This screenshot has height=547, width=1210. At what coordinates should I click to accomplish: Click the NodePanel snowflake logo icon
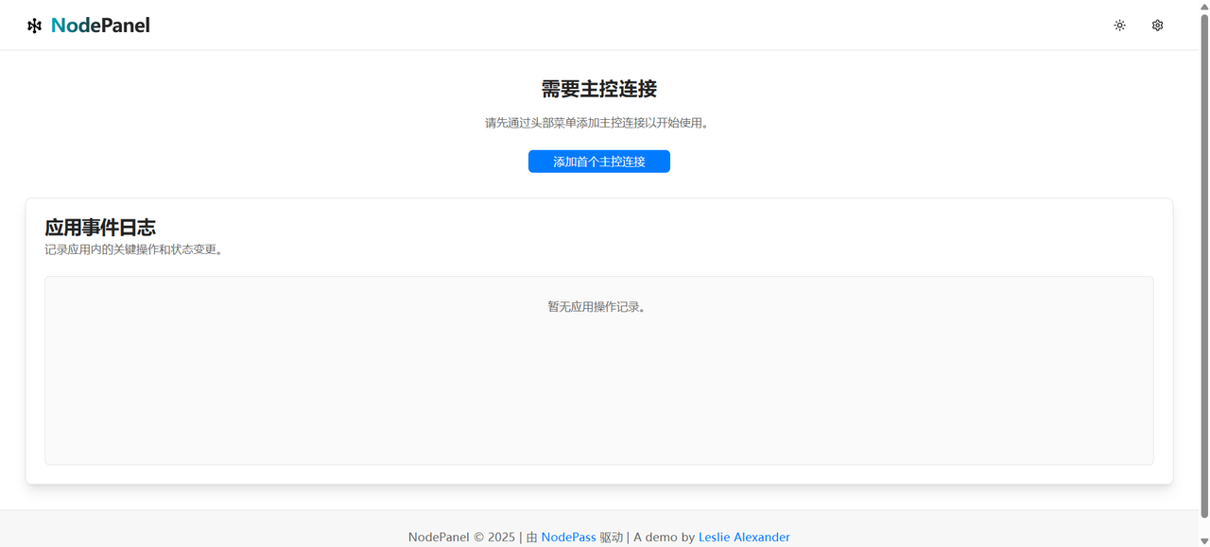(34, 26)
